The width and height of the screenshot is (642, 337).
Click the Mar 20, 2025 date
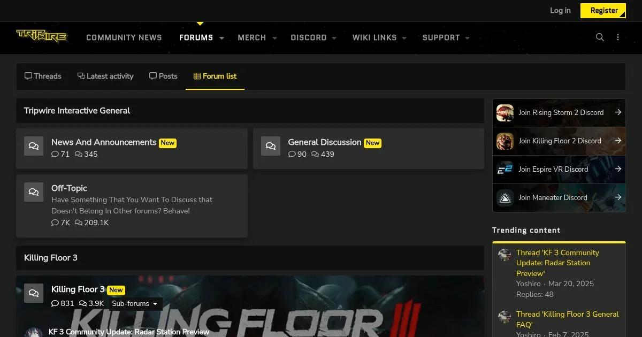pyautogui.click(x=571, y=284)
